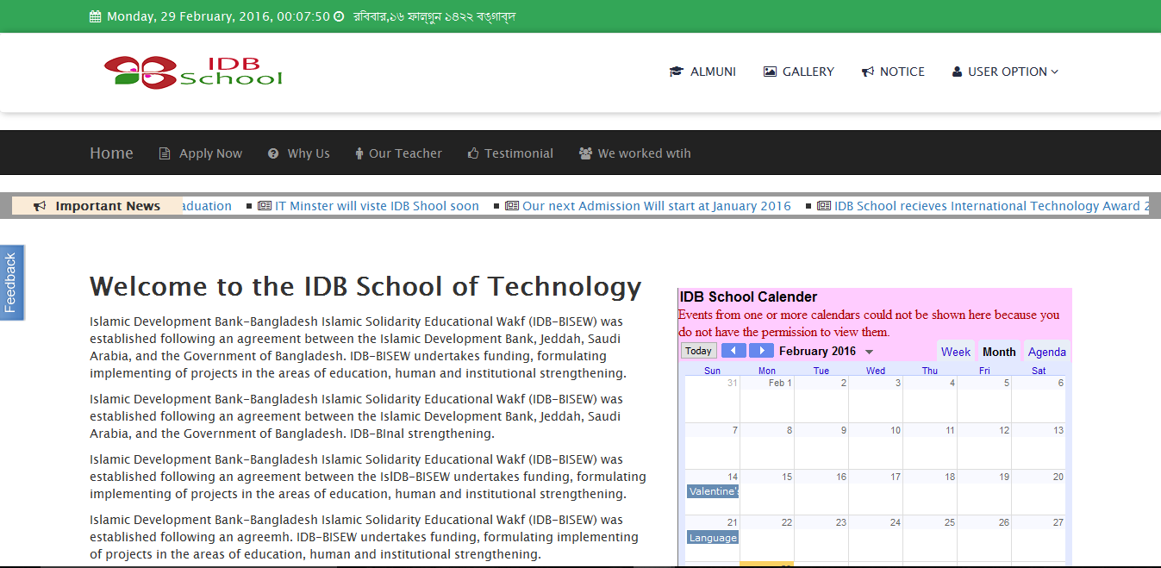Switch calendar to Month view

pos(999,351)
